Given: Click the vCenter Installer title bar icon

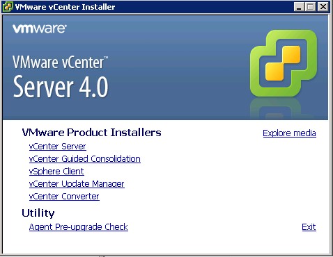Looking at the screenshot, I should point(8,7).
